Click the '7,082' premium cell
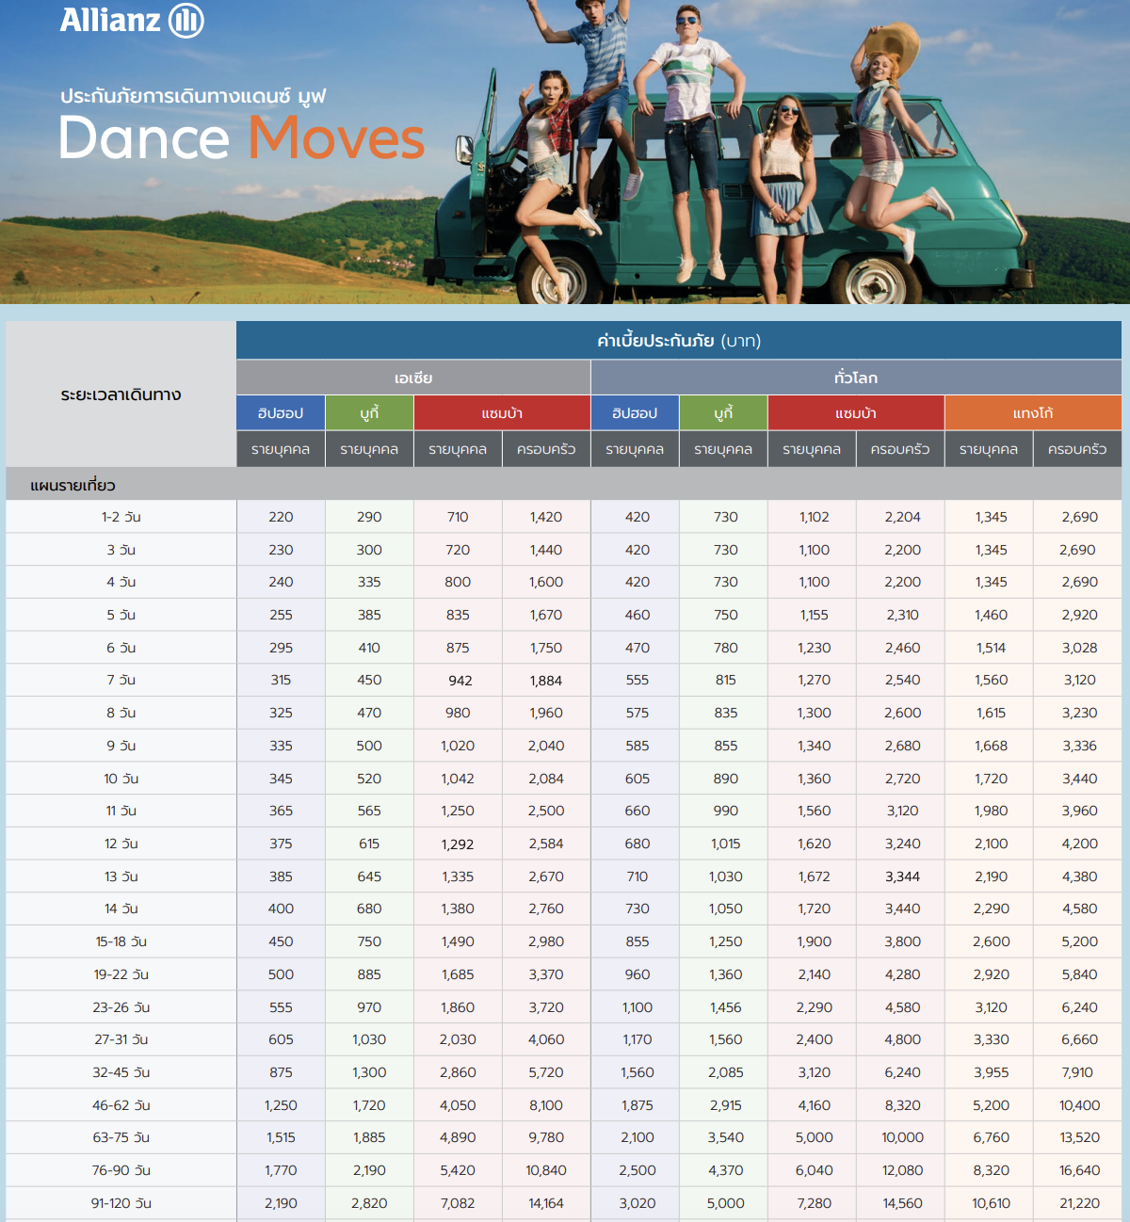The width and height of the screenshot is (1130, 1222). (458, 1203)
